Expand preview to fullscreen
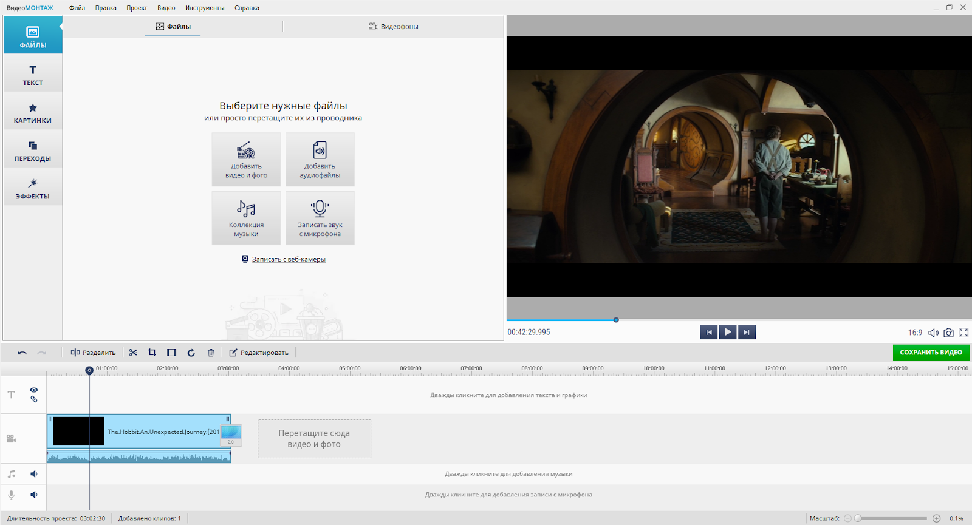The image size is (972, 525). coord(963,333)
